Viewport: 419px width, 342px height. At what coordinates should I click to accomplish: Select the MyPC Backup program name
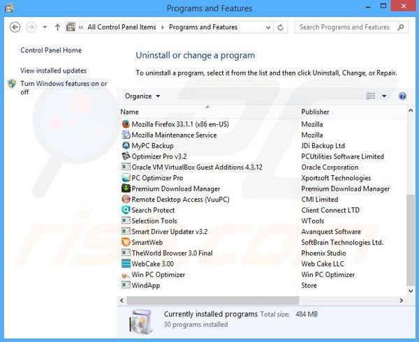pos(152,146)
